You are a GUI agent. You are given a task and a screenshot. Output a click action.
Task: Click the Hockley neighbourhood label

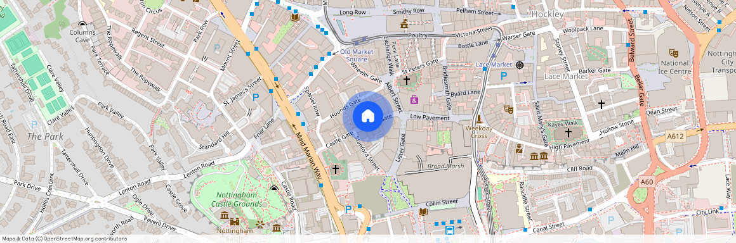(548, 15)
